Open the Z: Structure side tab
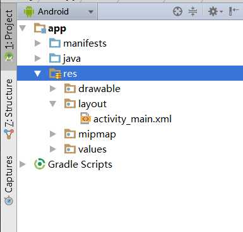Viewport: 243px width, 232px height. point(9,108)
